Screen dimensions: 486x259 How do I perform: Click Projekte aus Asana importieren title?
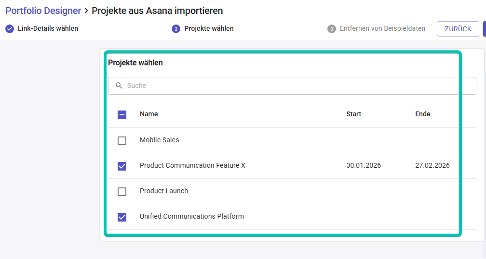tap(157, 11)
